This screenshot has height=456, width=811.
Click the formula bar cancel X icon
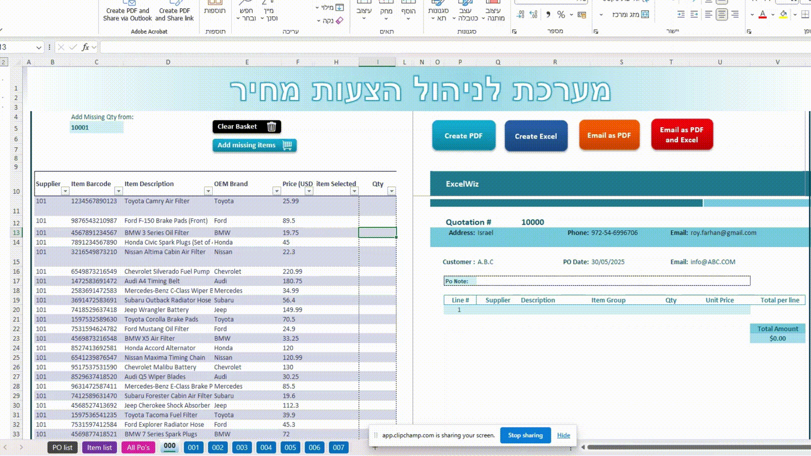pos(61,47)
